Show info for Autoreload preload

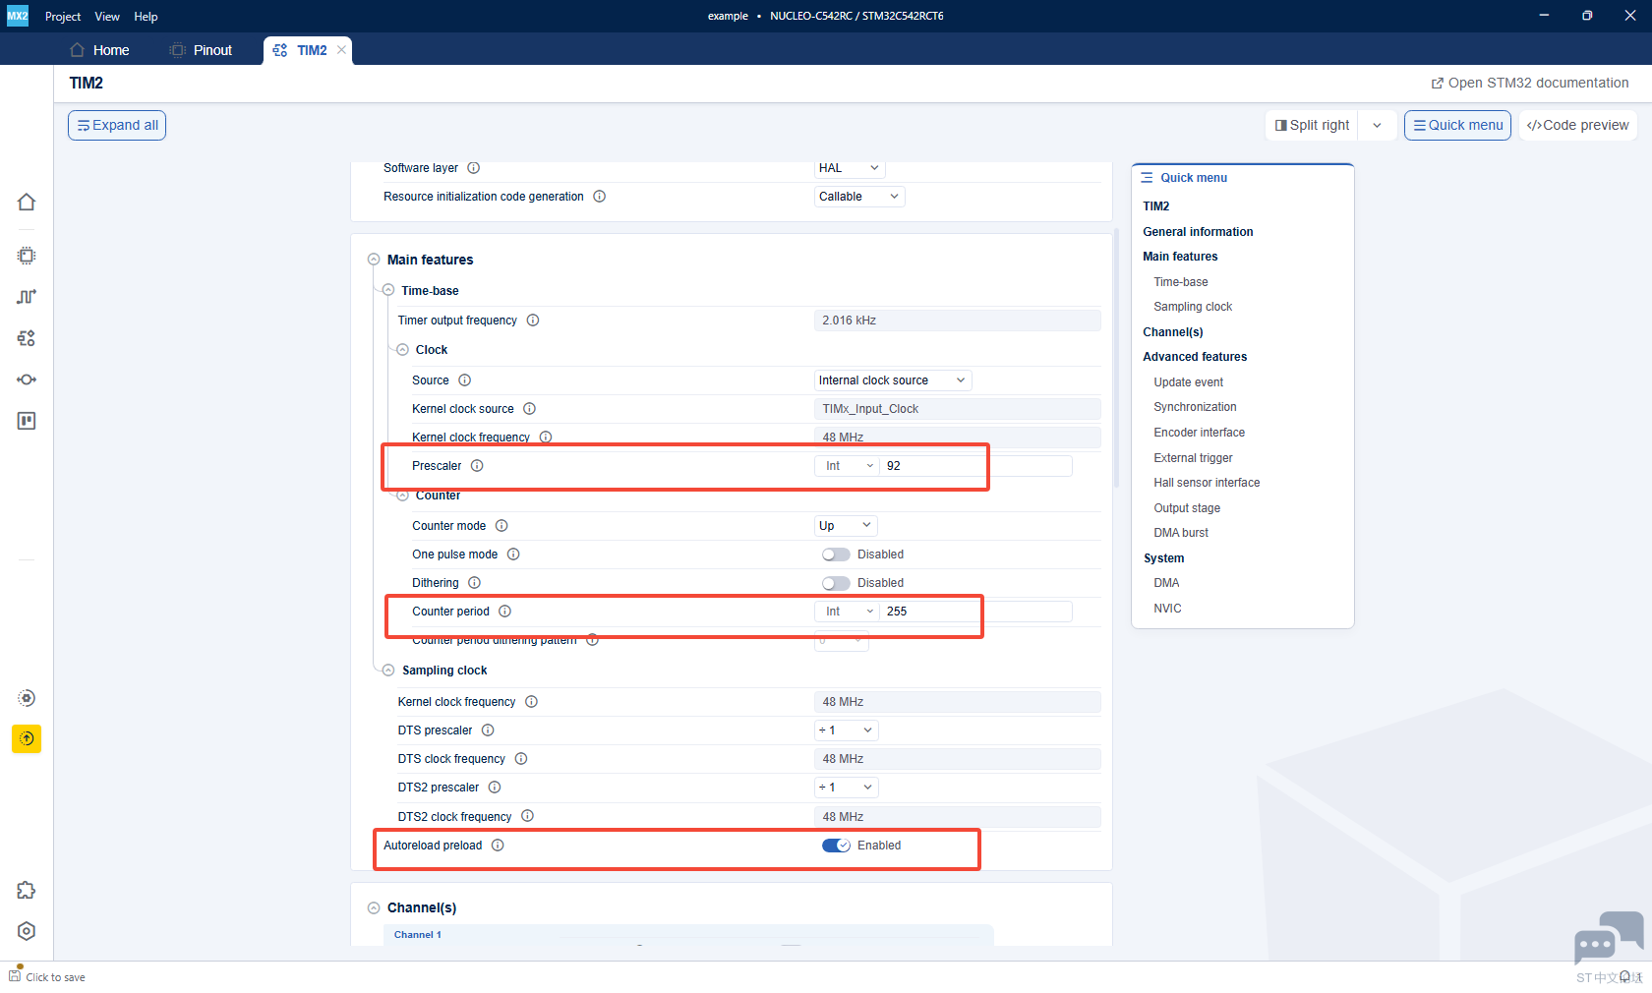point(498,846)
